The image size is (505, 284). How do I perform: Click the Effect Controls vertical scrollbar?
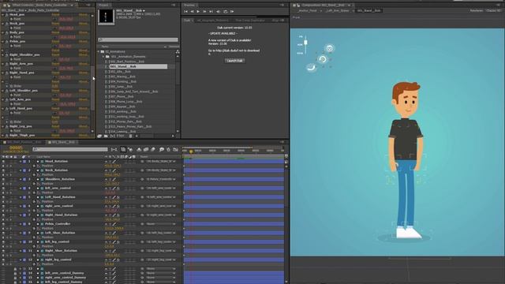pyautogui.click(x=93, y=88)
